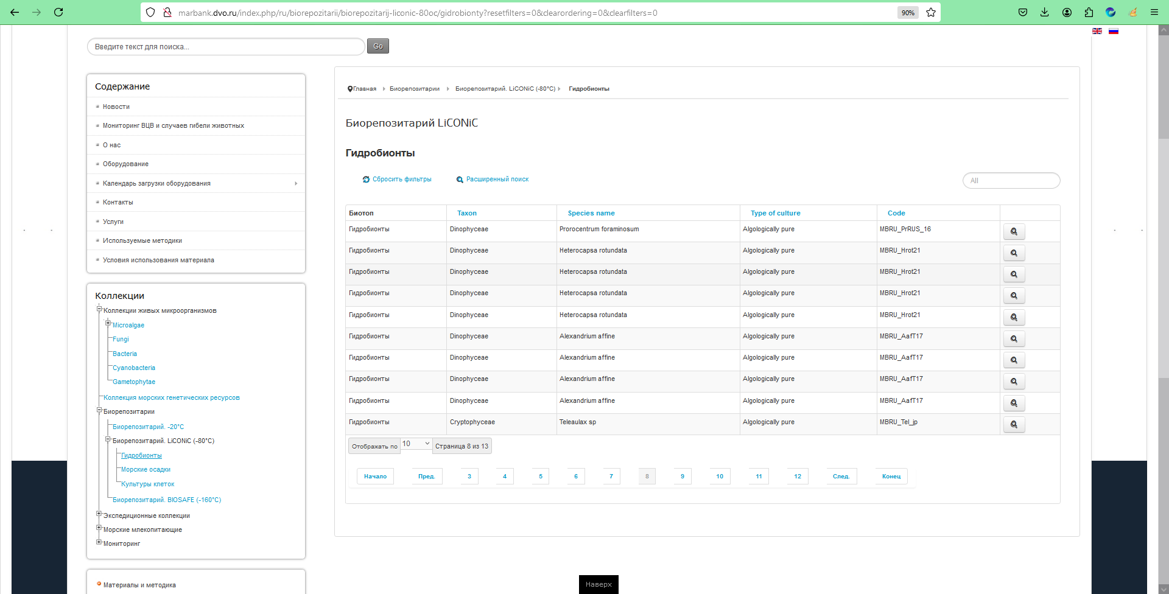Screen dimensions: 1169x594
Task: Collapse Коллекции живых микроорганизмов tree node
Action: pyautogui.click(x=99, y=309)
